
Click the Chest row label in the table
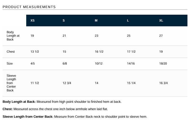(11, 52)
